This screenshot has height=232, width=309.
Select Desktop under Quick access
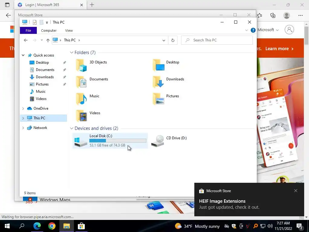[42, 63]
